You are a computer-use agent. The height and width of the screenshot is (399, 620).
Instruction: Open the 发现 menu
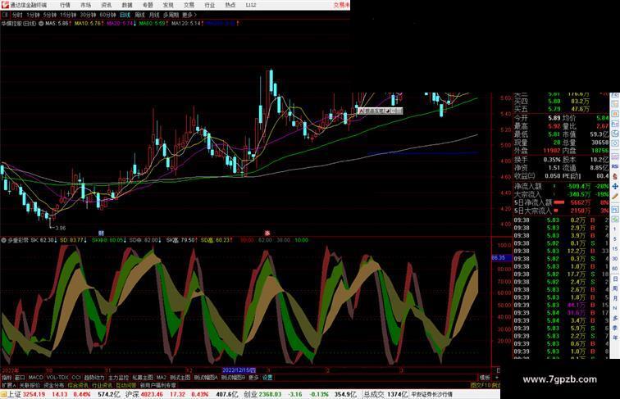[168, 5]
